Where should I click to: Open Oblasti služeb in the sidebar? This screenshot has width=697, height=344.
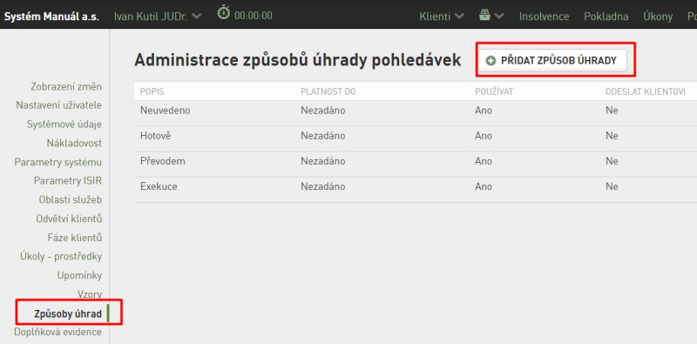point(71,200)
